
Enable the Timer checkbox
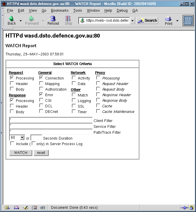click(74, 111)
